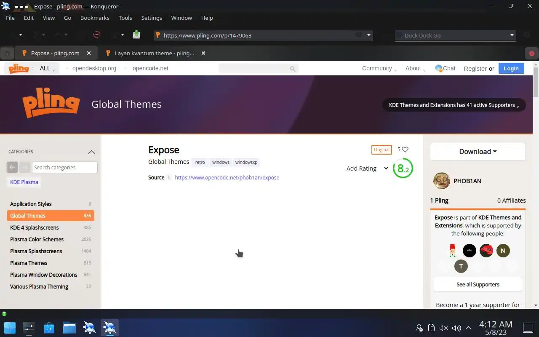
Task: Click the pixel-character supporter avatar with red hat
Action: tap(452, 251)
